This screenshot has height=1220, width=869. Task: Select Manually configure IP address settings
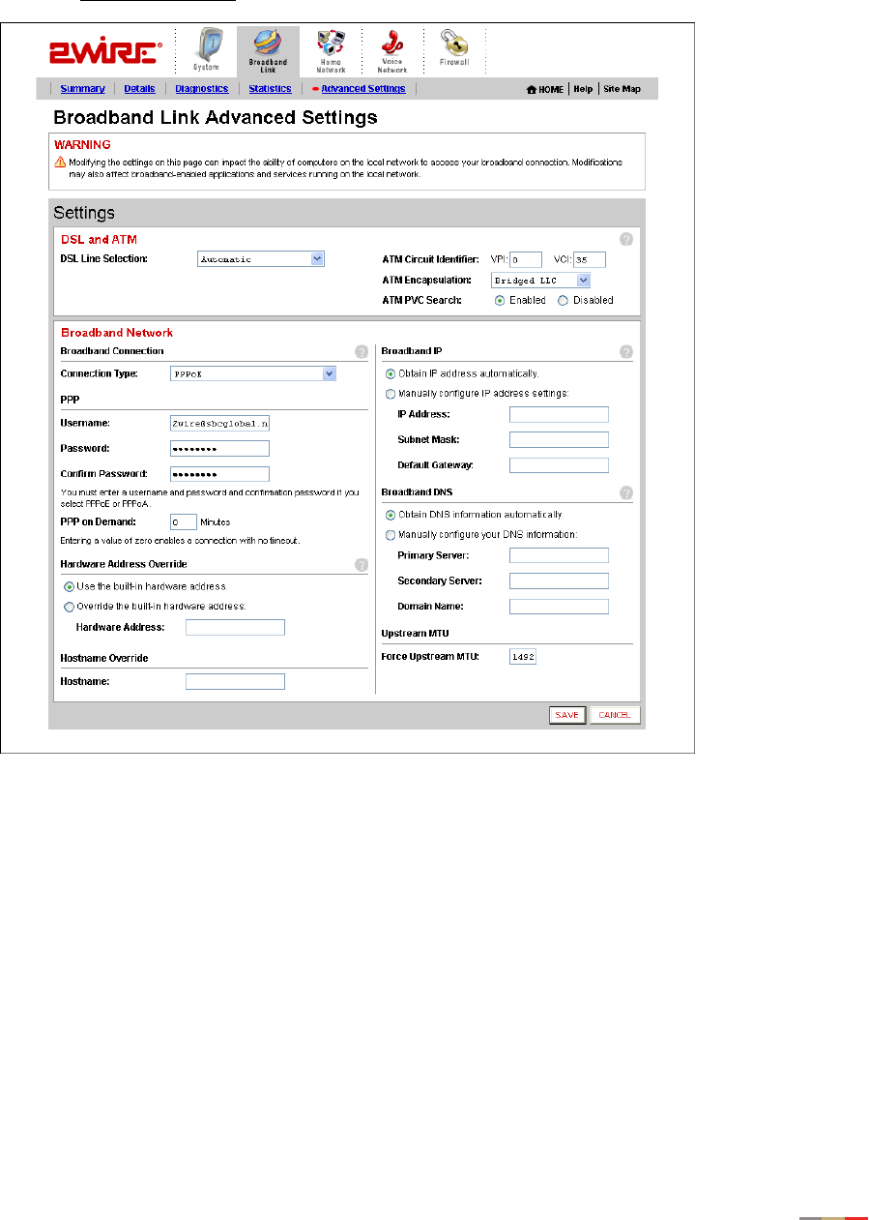click(391, 394)
